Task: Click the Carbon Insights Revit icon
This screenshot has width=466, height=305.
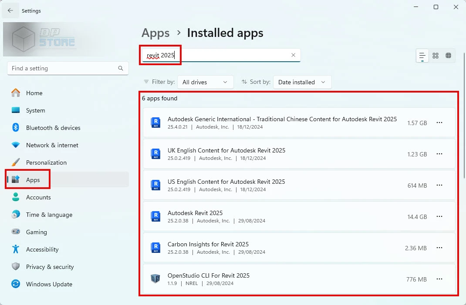Action: (155, 248)
